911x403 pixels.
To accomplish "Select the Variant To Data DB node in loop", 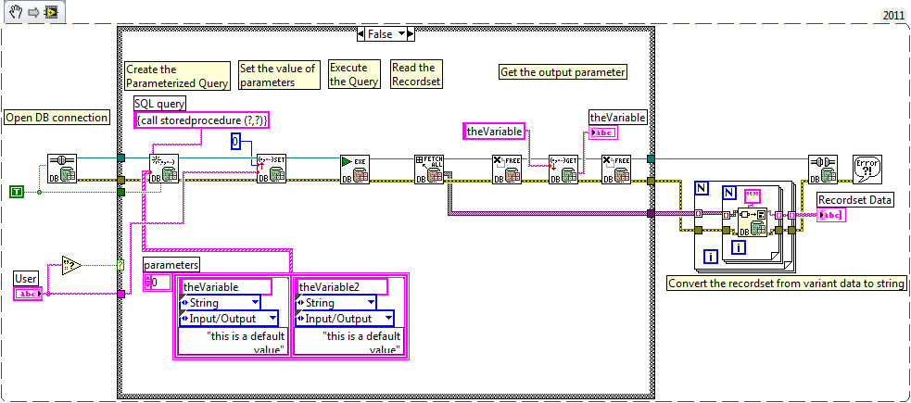I will (x=752, y=221).
